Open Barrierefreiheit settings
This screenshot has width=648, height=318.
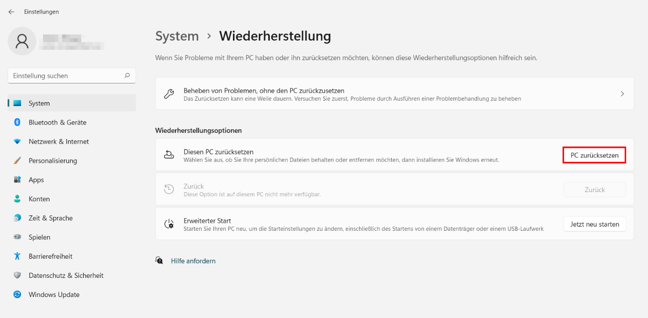pos(72,256)
